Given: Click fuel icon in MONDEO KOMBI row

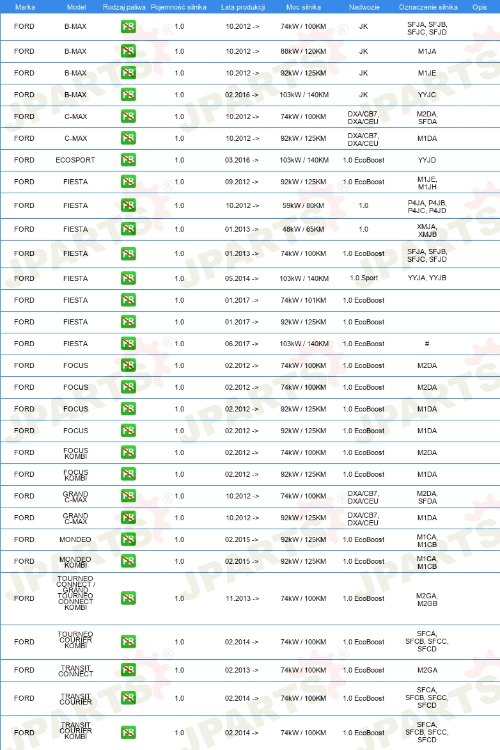Looking at the screenshot, I should point(128,561).
